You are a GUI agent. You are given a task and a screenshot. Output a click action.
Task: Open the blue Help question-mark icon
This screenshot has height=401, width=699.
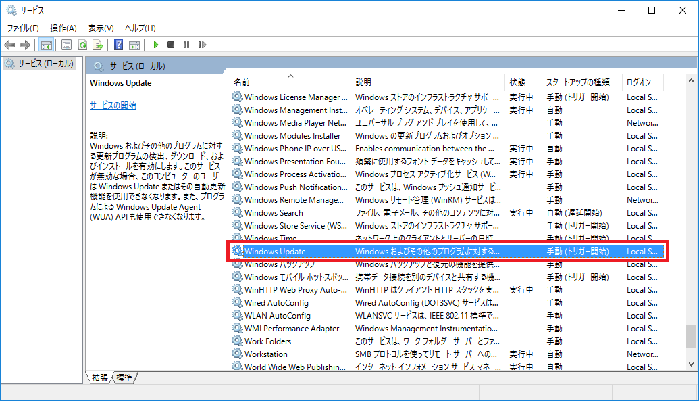[118, 45]
